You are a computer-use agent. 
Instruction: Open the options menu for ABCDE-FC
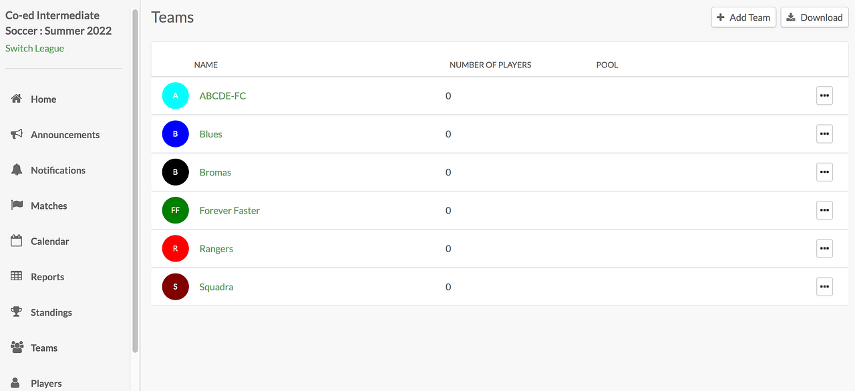click(x=824, y=96)
